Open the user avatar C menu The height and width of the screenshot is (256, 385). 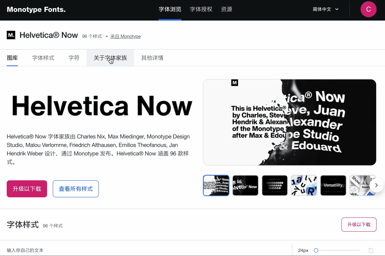coord(368,10)
